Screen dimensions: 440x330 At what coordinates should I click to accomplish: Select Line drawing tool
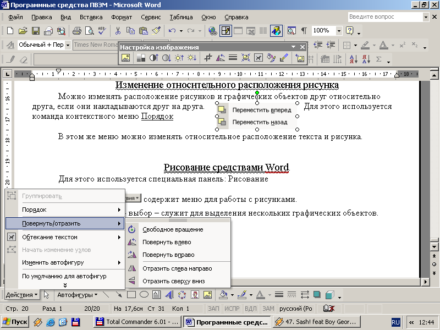pyautogui.click(x=106, y=295)
